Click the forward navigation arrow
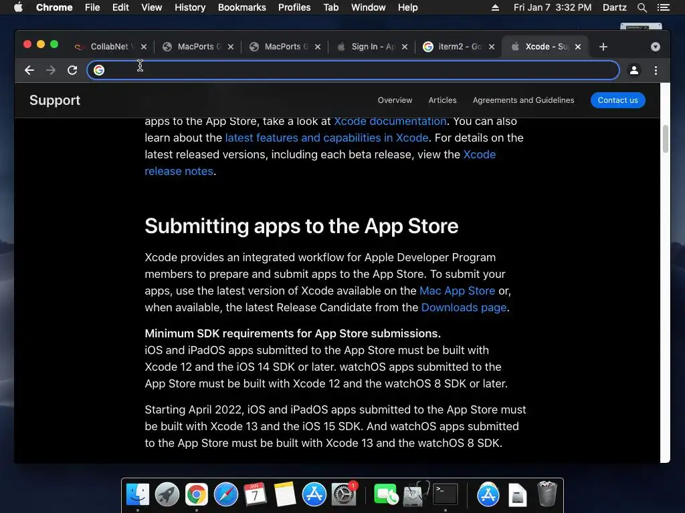Screen dimensions: 685x513 pos(51,70)
